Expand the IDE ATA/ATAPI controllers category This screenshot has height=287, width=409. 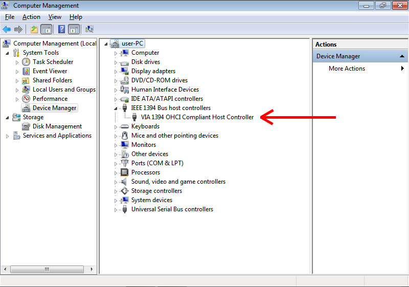click(116, 99)
